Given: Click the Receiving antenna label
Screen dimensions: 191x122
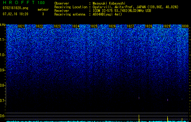Looking at the screenshot, I should [70, 14].
